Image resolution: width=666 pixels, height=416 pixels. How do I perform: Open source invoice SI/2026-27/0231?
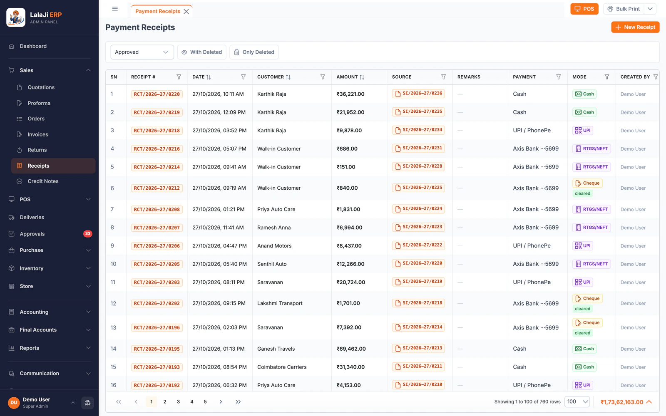click(x=418, y=148)
